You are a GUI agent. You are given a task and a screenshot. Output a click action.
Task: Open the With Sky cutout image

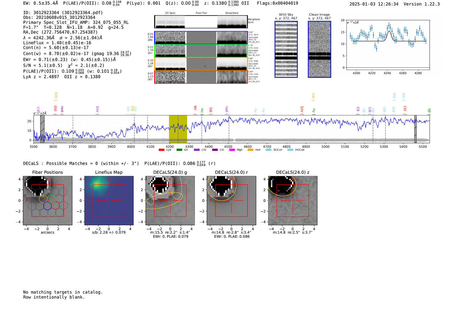tap(286, 49)
